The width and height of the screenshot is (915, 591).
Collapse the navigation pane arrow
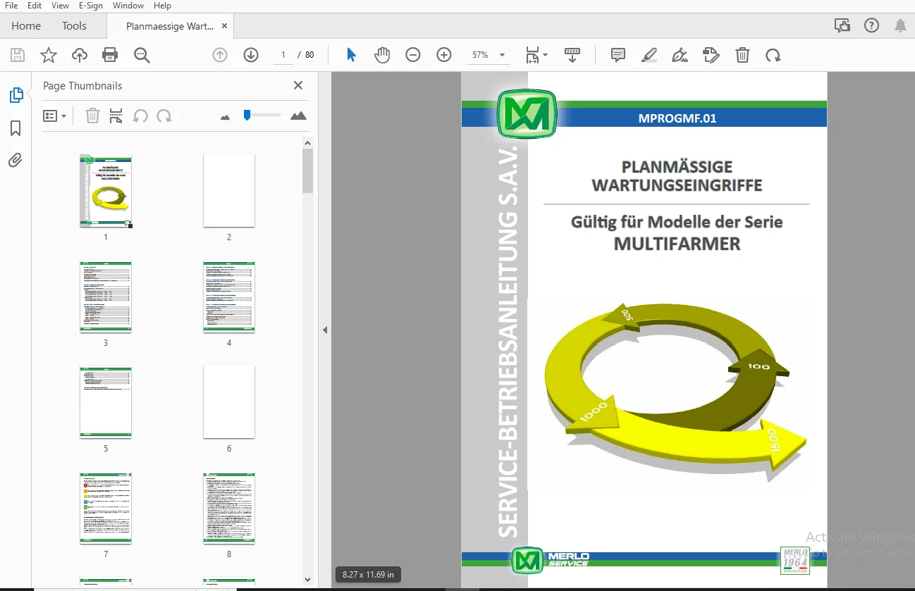325,330
